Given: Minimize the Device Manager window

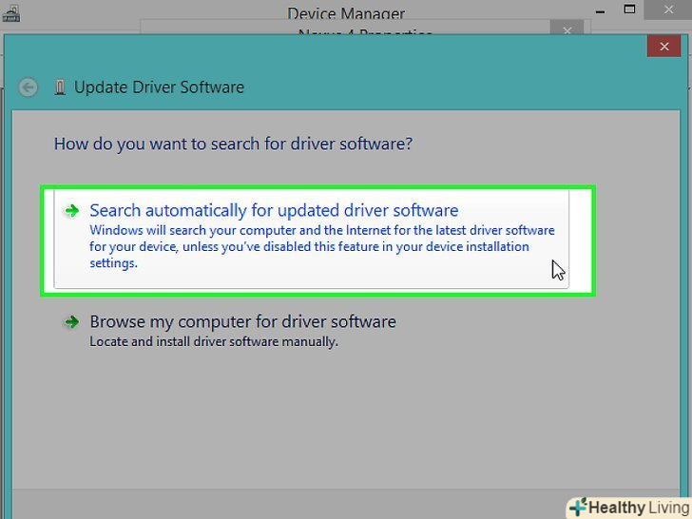Looking at the screenshot, I should click(x=600, y=11).
